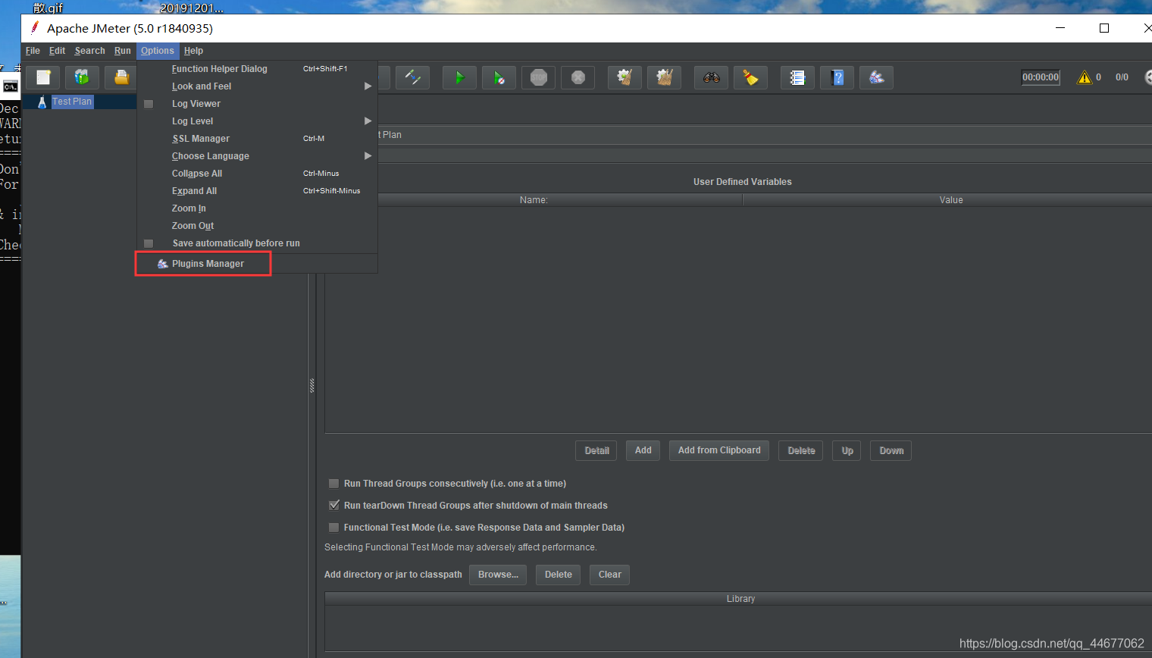Select Zoom In menu entry
1152x658 pixels.
coord(257,208)
